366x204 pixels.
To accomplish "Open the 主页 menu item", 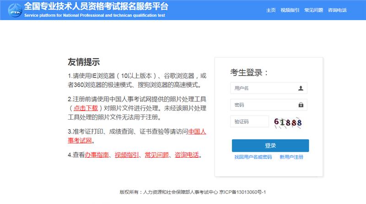I will 271,10.
